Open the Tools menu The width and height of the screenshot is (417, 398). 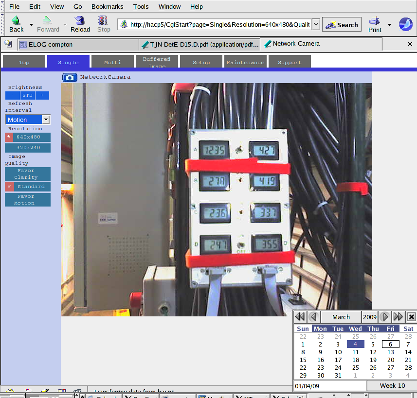(141, 7)
